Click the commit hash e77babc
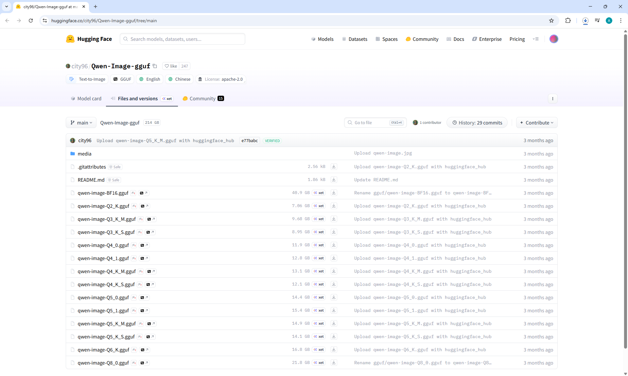Screen dimensions: 628x376 (250, 141)
